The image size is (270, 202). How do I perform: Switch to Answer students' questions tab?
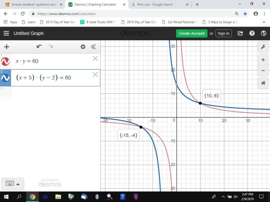(x=33, y=4)
